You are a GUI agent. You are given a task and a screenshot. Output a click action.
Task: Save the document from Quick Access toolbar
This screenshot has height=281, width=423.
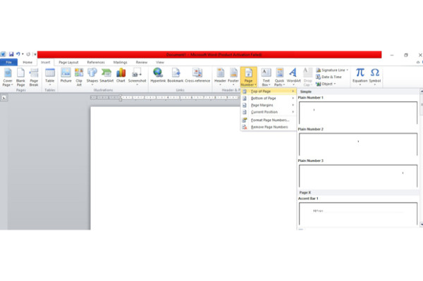pyautogui.click(x=11, y=54)
